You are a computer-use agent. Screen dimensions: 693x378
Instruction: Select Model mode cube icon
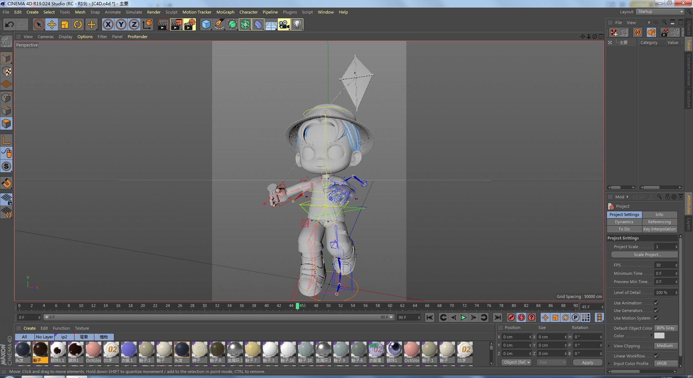[6, 58]
